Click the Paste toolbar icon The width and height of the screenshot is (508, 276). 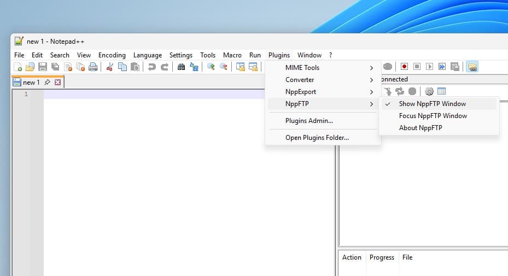click(135, 67)
